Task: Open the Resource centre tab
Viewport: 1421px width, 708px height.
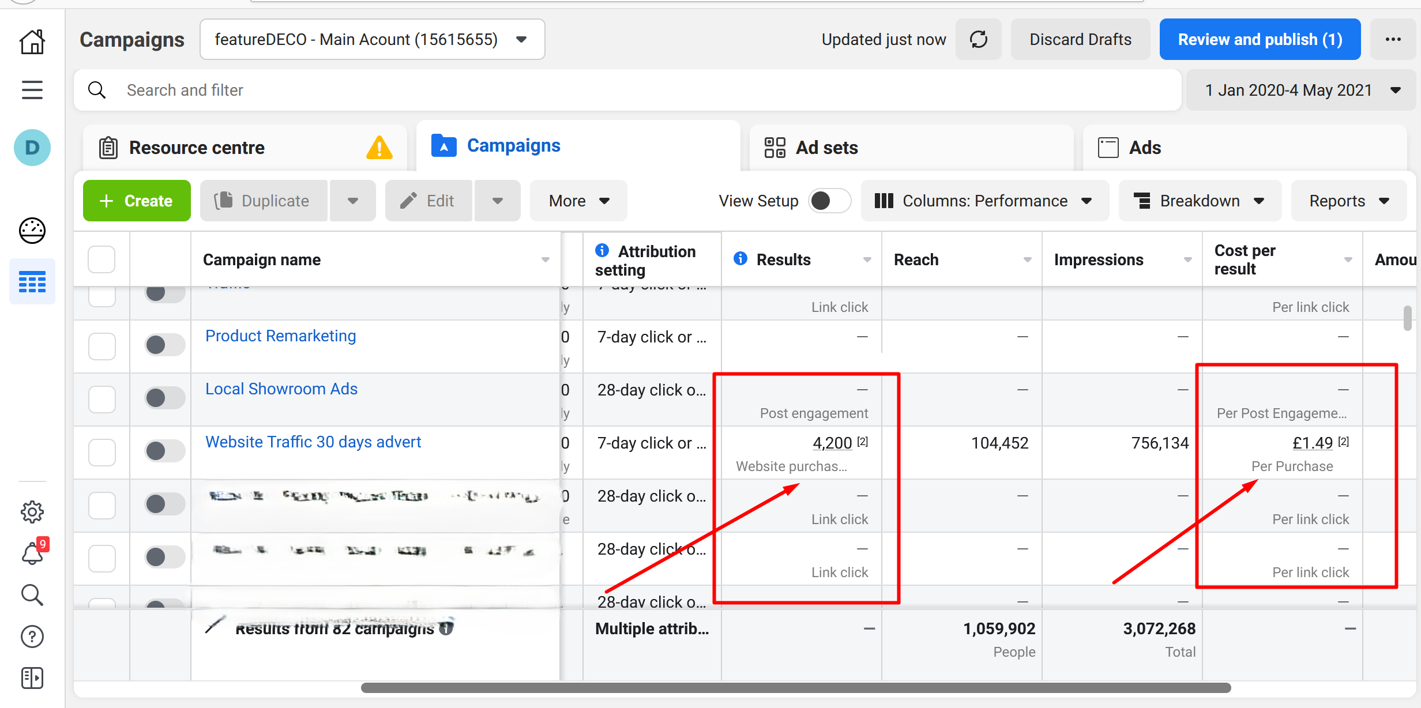Action: 197,148
